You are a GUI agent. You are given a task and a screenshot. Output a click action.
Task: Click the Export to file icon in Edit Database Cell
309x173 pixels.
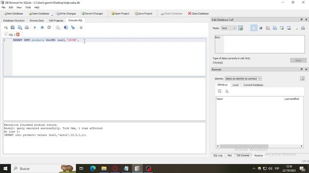pyautogui.click(x=282, y=28)
